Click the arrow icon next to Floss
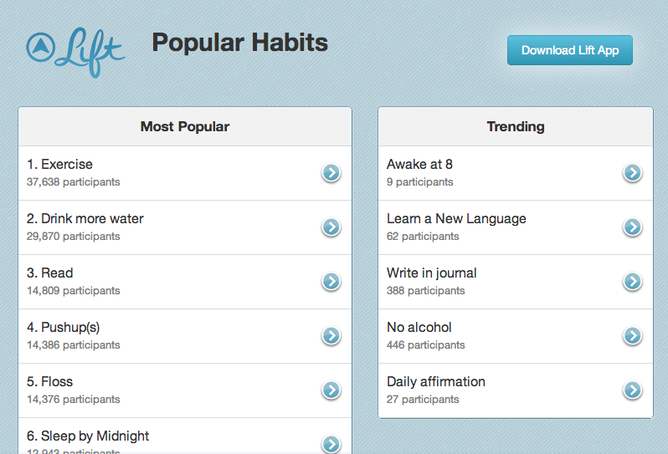Viewport: 668px width, 454px height. [331, 390]
